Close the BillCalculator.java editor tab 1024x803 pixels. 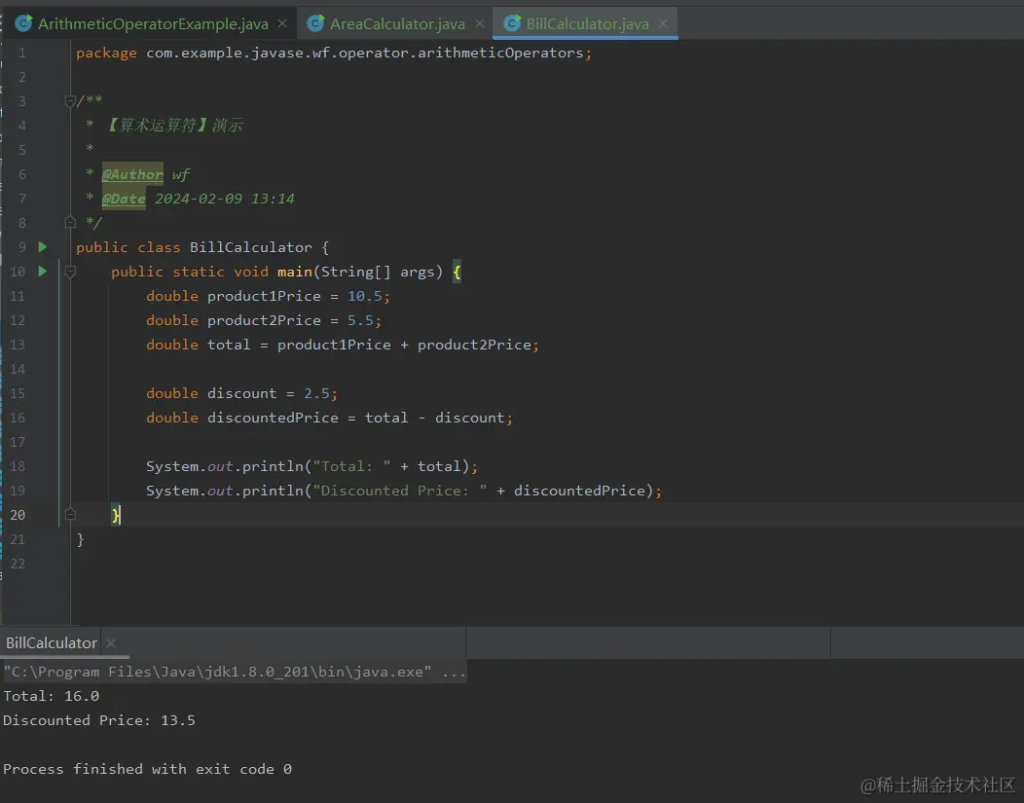[663, 23]
